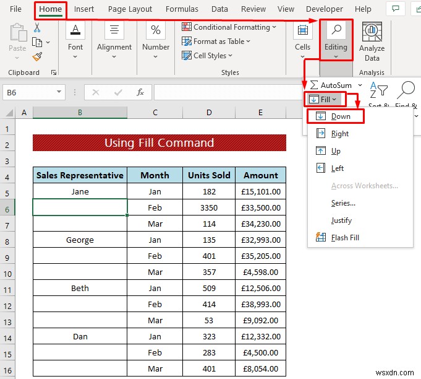Click the cell with £33,500.00
Image resolution: width=421 pixels, height=379 pixels.
(x=260, y=207)
